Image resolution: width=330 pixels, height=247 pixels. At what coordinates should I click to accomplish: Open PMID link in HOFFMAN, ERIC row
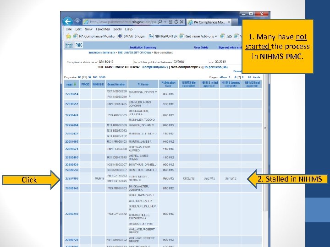tap(72, 149)
